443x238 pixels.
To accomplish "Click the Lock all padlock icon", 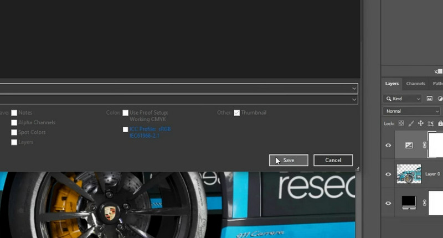I will pyautogui.click(x=440, y=123).
